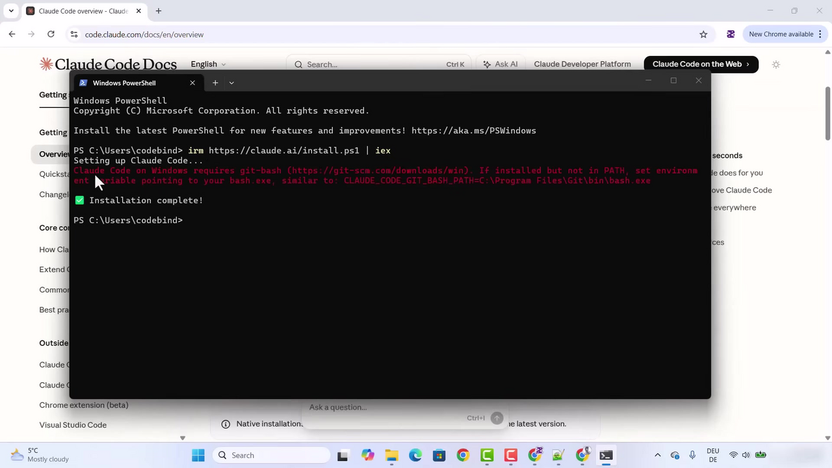Click the microphone tray icon
Screen dimensions: 832x468
coord(692,456)
